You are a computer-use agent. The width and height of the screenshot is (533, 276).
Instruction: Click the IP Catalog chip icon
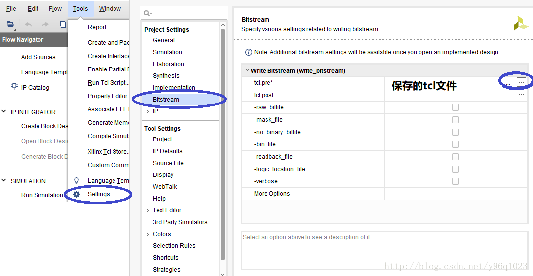coord(14,87)
